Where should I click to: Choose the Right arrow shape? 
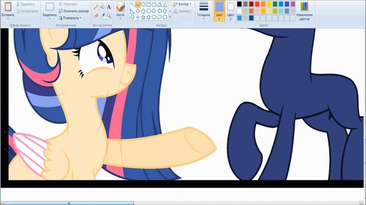coord(154,11)
